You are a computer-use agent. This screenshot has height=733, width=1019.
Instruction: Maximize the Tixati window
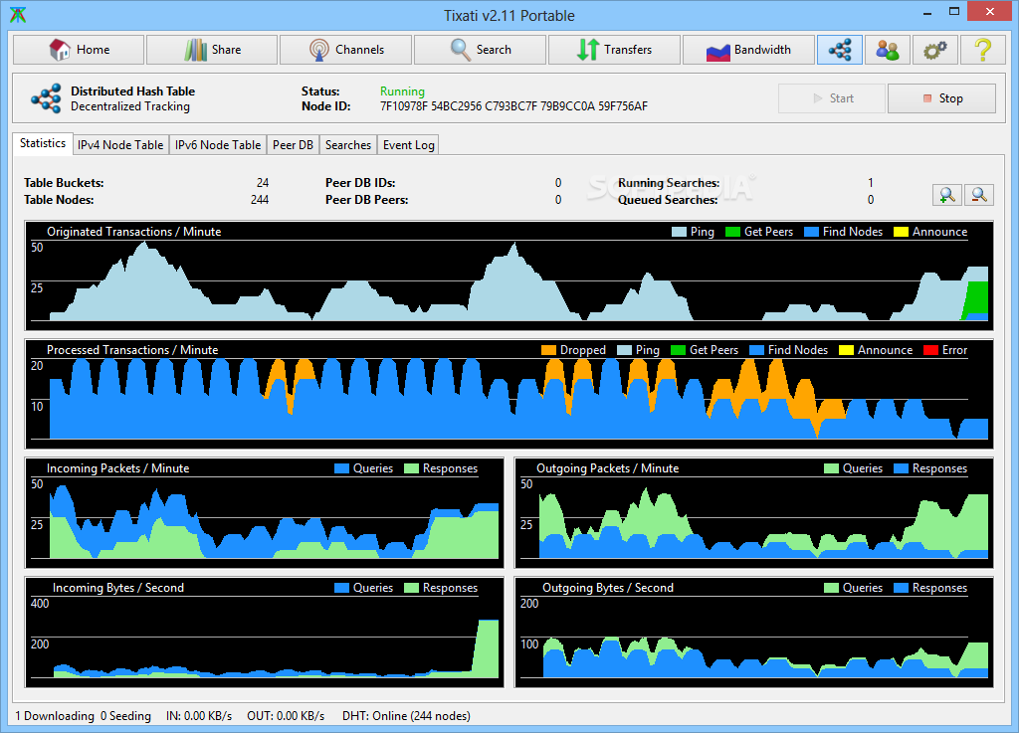(x=954, y=12)
